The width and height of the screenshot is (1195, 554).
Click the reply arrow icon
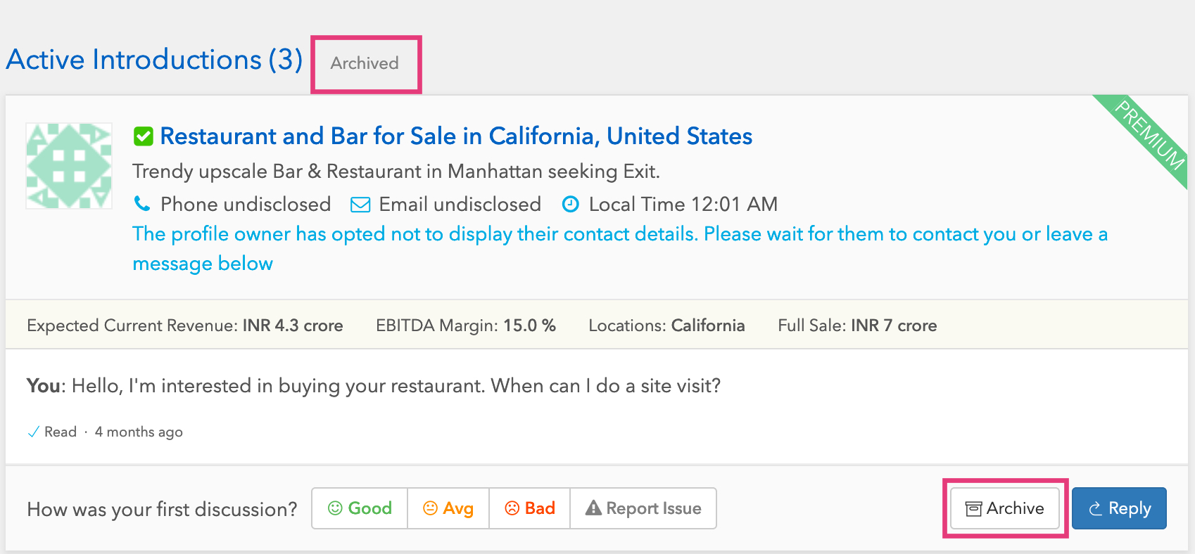coord(1095,509)
